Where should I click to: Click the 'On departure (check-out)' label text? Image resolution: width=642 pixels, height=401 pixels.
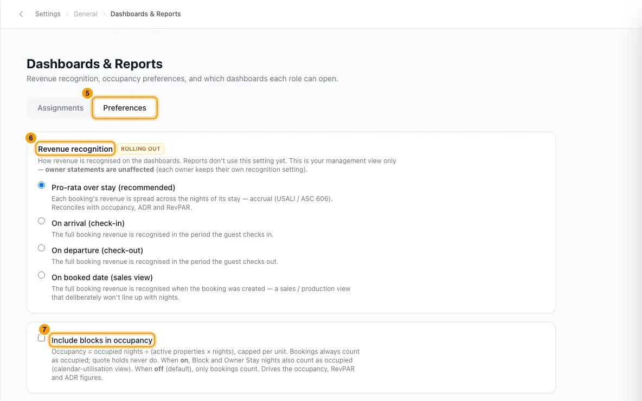pos(98,250)
